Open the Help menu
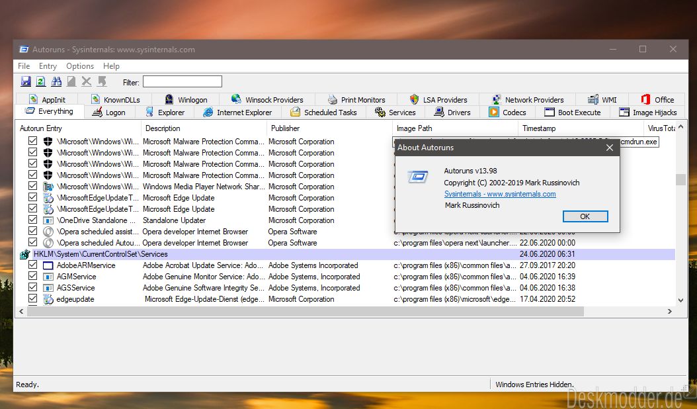The height and width of the screenshot is (409, 697). click(x=111, y=66)
